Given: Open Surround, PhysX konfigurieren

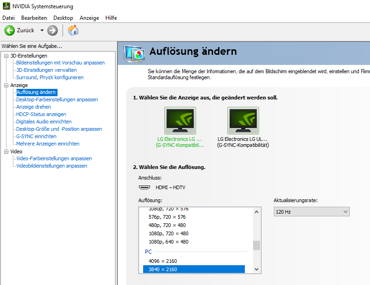Looking at the screenshot, I should coord(50,77).
